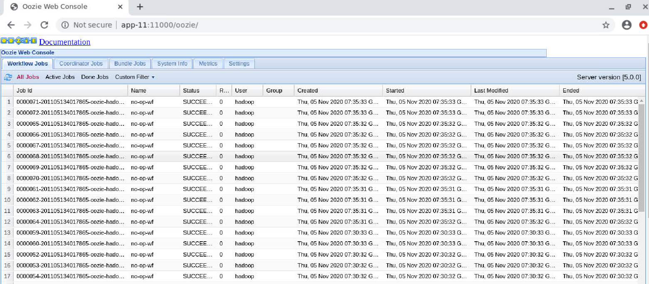Select job row 0000069-201105134017865

tap(320, 167)
